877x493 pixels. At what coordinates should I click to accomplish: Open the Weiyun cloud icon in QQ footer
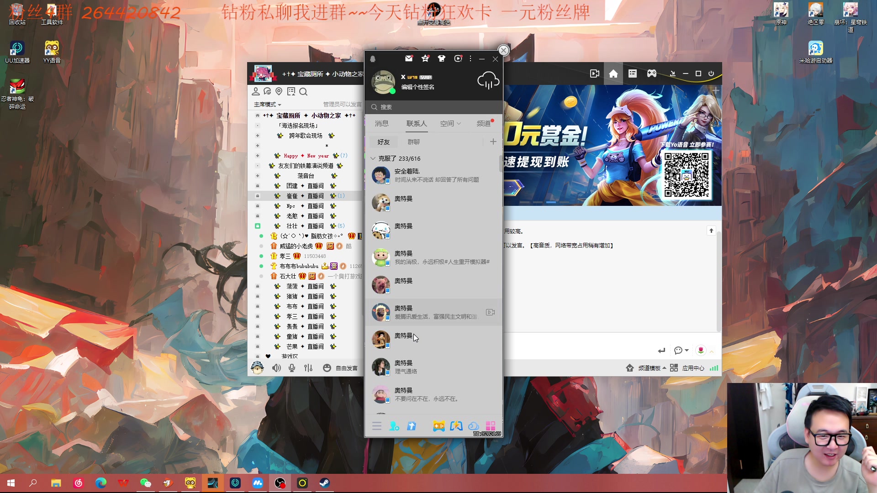pos(474,426)
